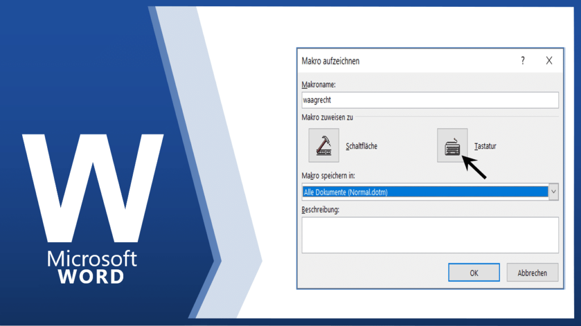Assign macro to Schaltfläche hammer icon
The width and height of the screenshot is (581, 326).
324,145
